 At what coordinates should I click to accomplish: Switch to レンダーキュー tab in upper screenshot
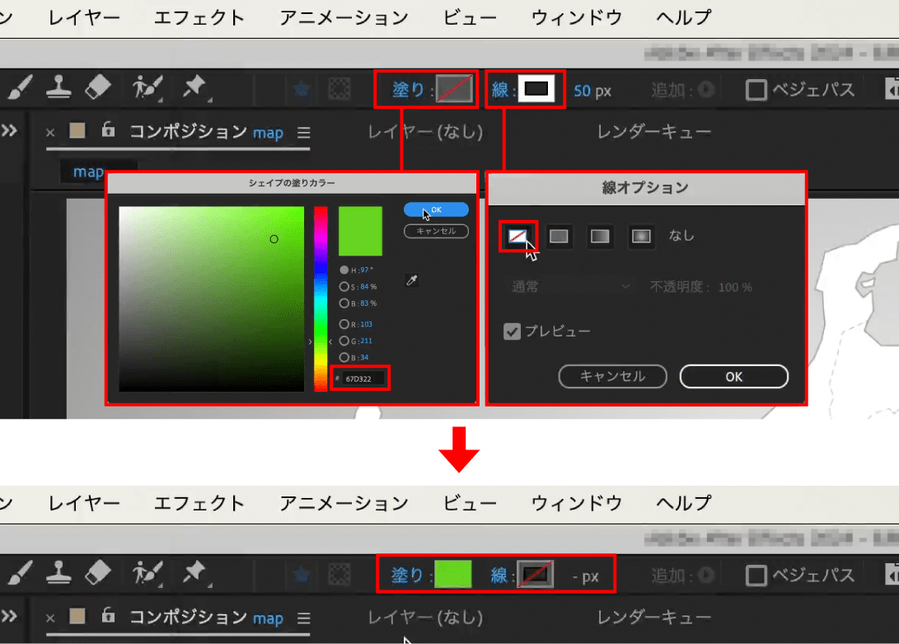click(x=653, y=132)
